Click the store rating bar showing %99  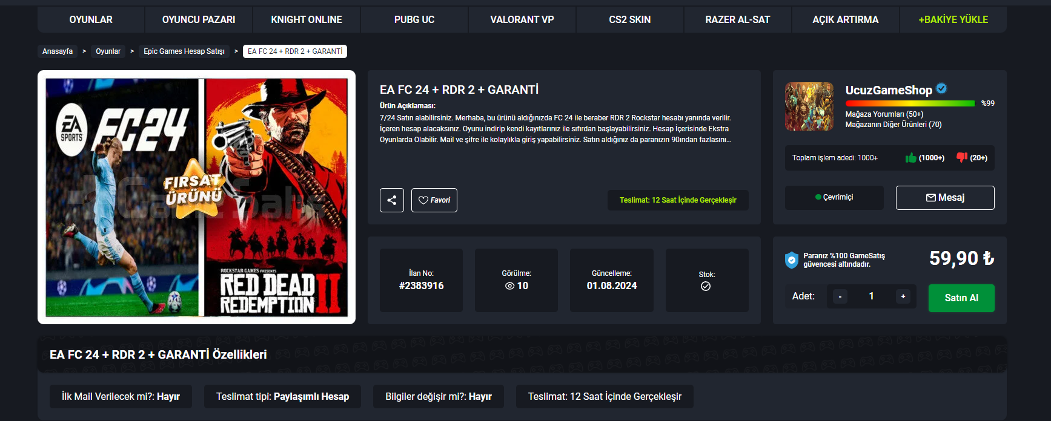click(910, 103)
